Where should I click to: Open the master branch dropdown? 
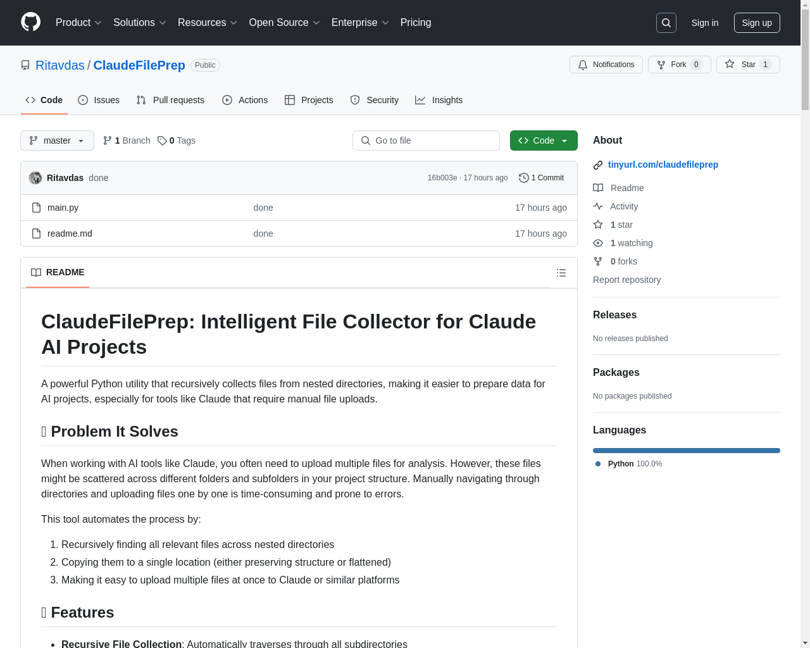tap(57, 140)
